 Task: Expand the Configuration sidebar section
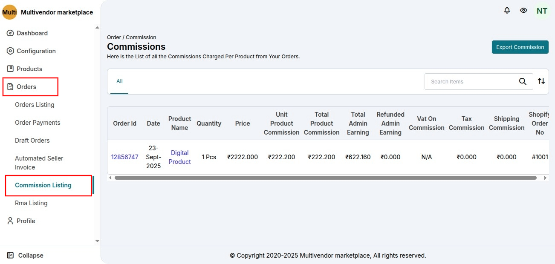point(36,51)
